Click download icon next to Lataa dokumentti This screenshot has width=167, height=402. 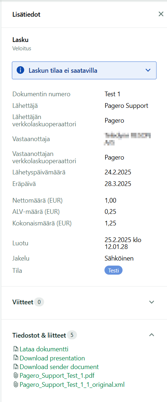[16, 349]
